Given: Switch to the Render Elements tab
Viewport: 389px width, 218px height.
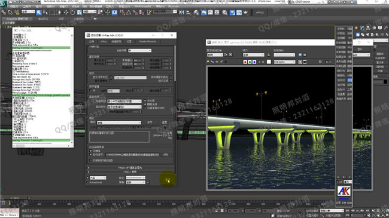Looking at the screenshot, I should [148, 41].
